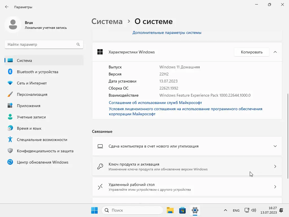Click the search magnifier in Найти параметр
This screenshot has width=289, height=217.
tap(78, 44)
